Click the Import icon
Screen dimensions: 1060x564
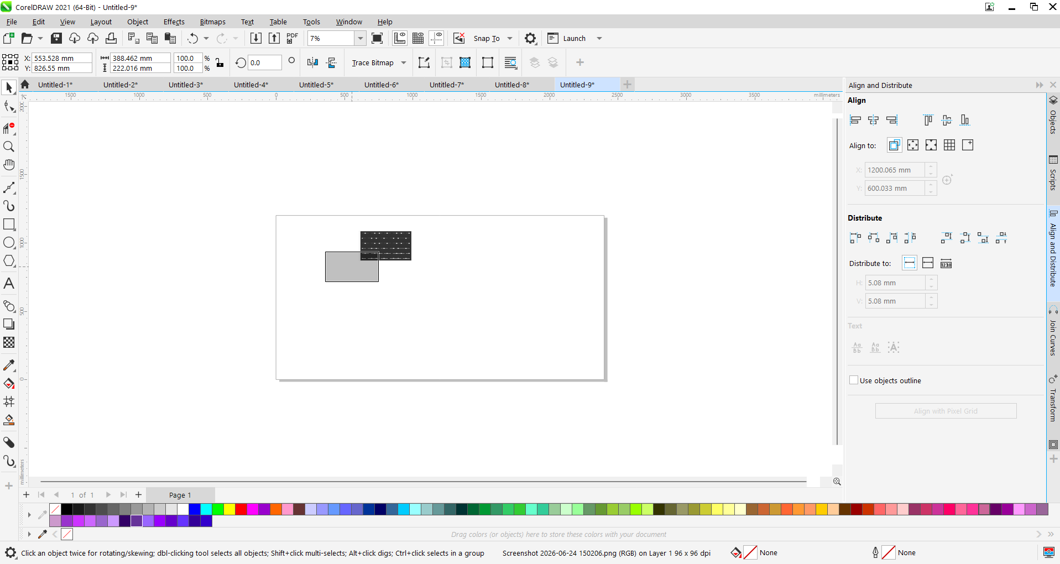tap(255, 38)
